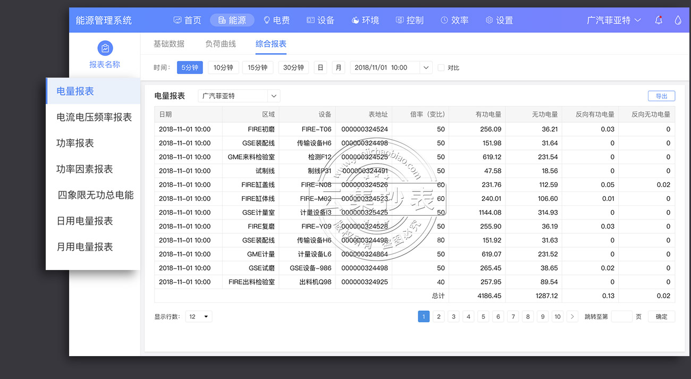Select the 10分钟 time interval
This screenshot has width=691, height=379.
pos(223,68)
